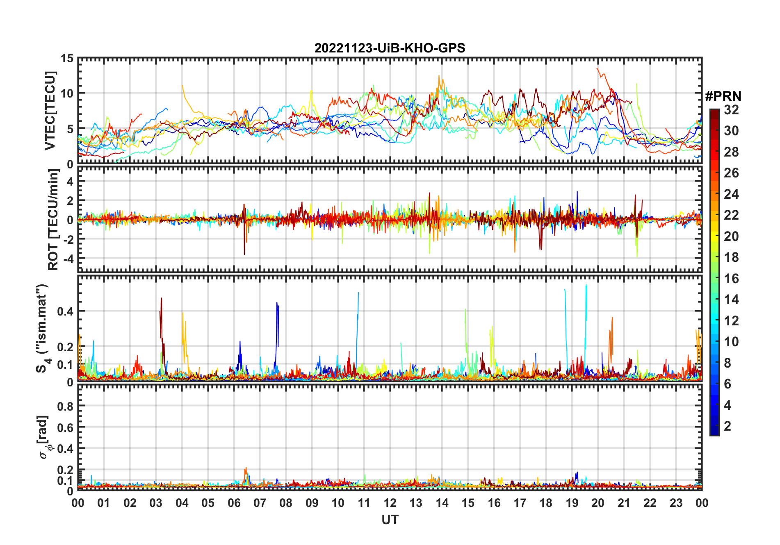The width and height of the screenshot is (780, 545).
Task: Select the x-axis tick 17
Action: (x=520, y=503)
